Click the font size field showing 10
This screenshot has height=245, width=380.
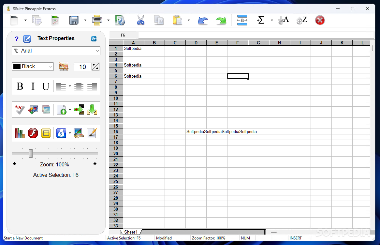[x=82, y=67]
